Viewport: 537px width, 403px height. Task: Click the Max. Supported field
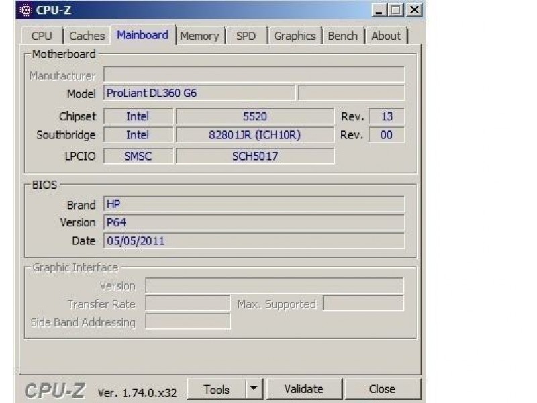pos(363,304)
